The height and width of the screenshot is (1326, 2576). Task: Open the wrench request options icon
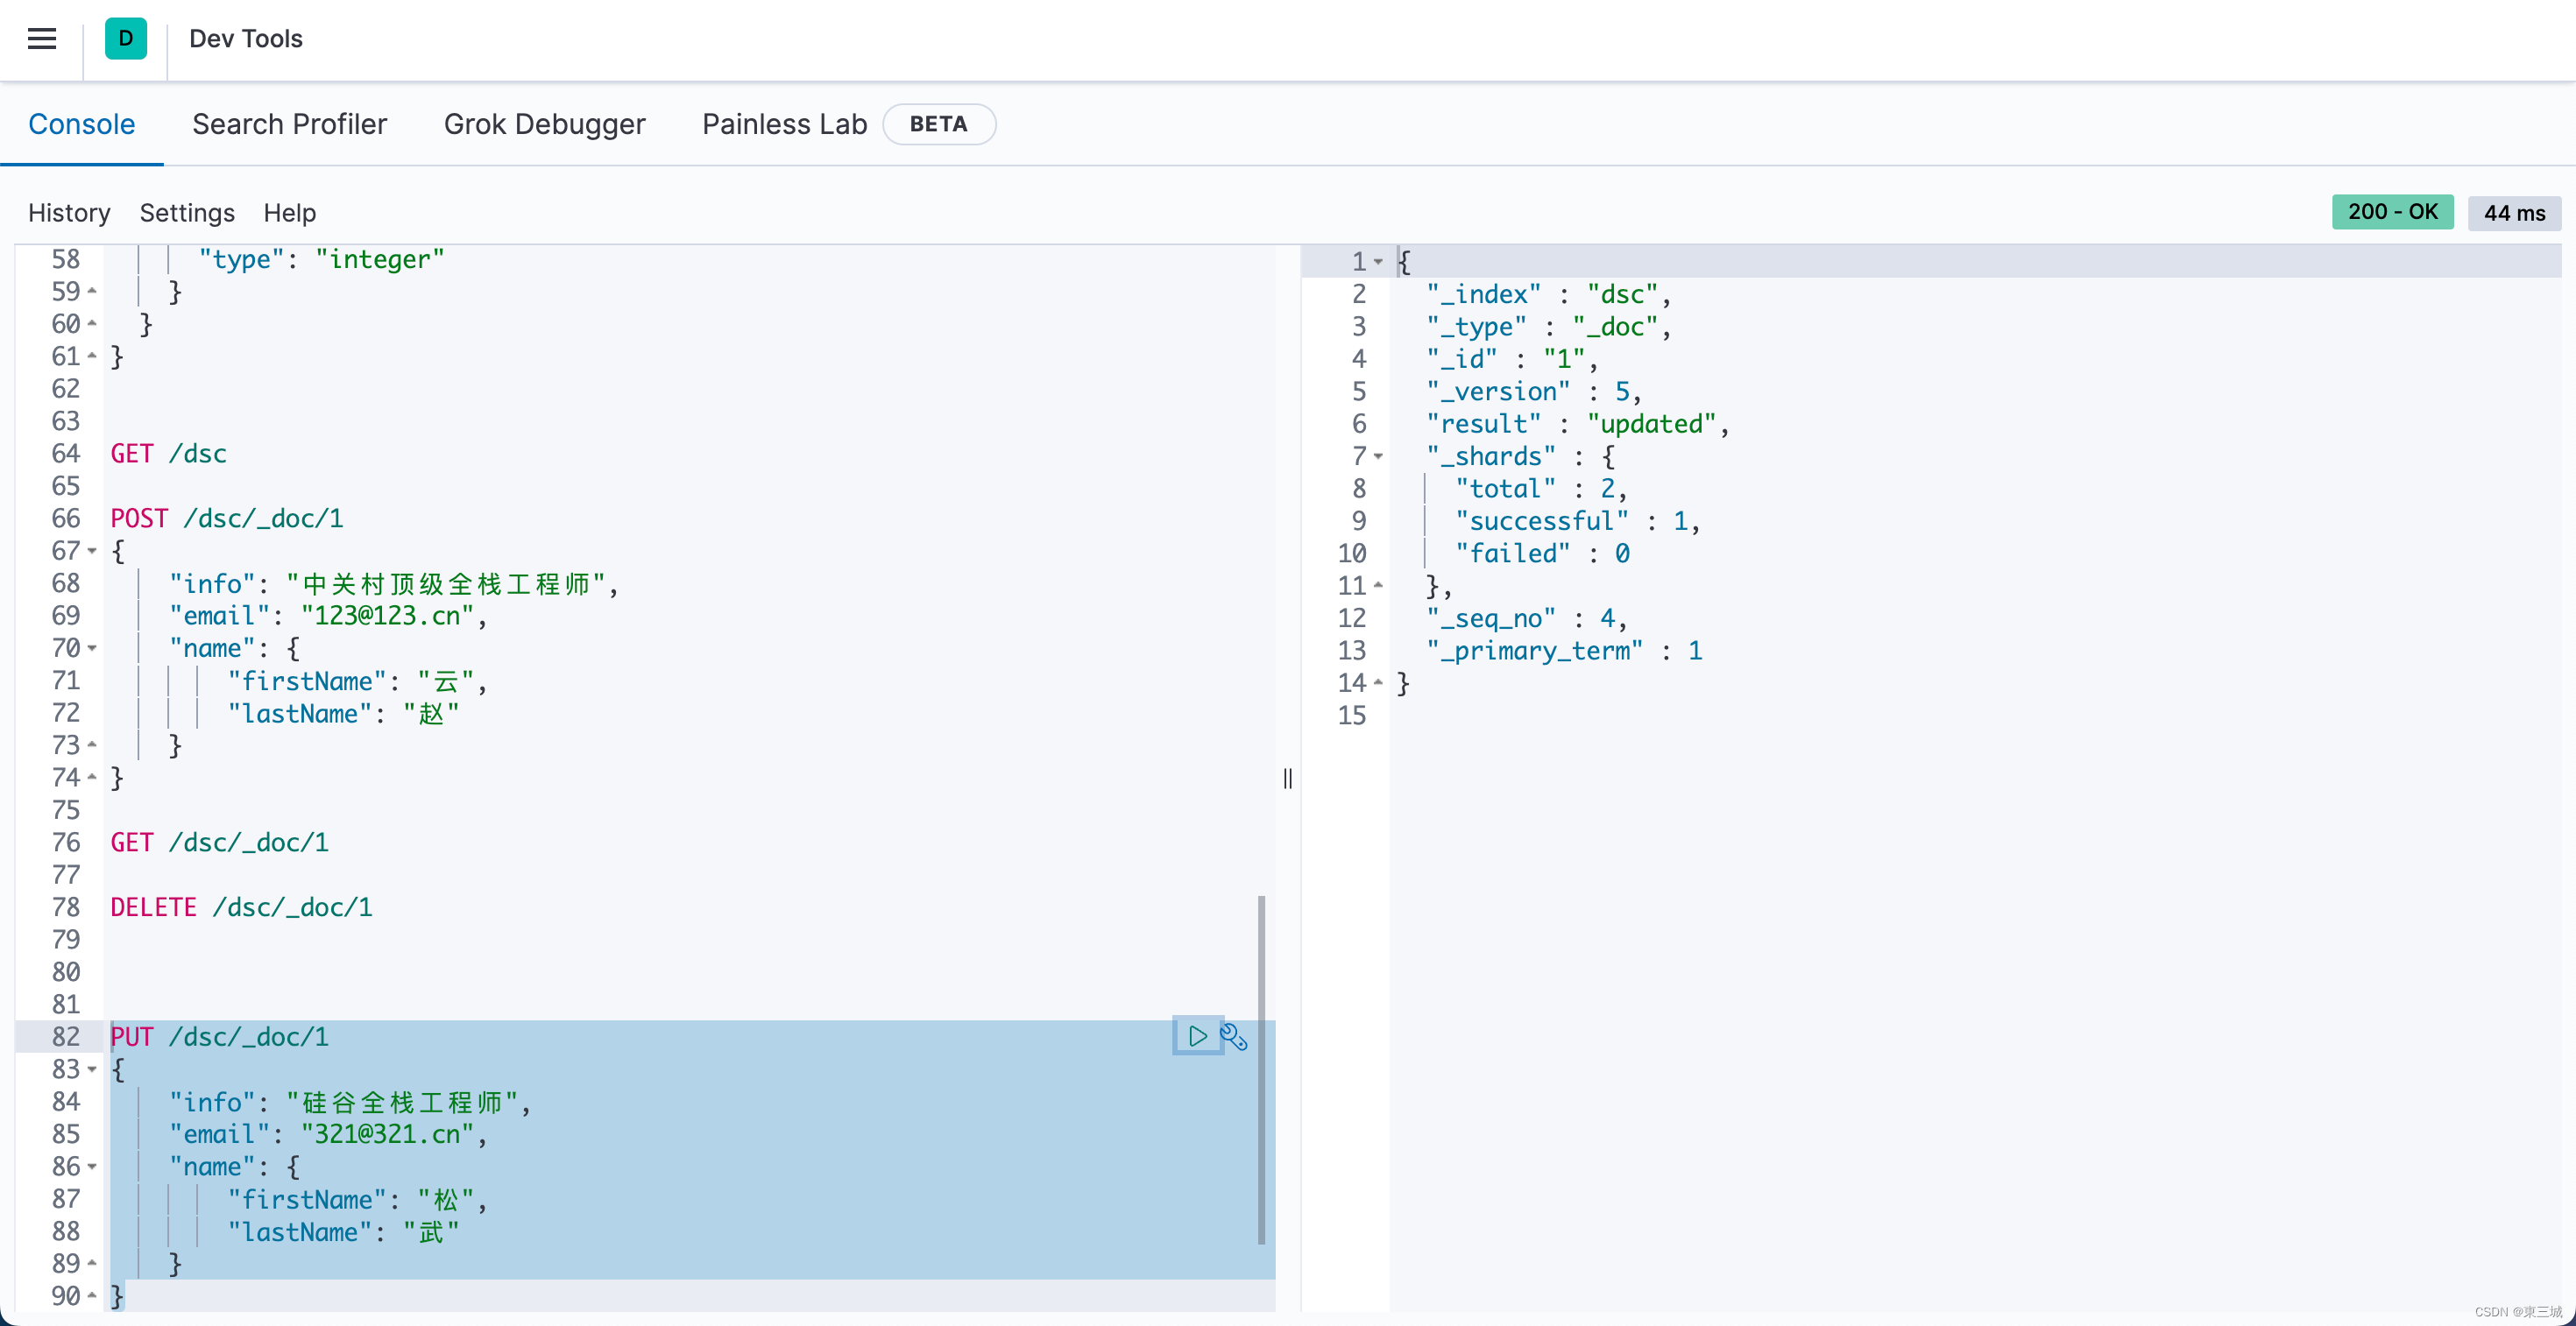[x=1234, y=1036]
